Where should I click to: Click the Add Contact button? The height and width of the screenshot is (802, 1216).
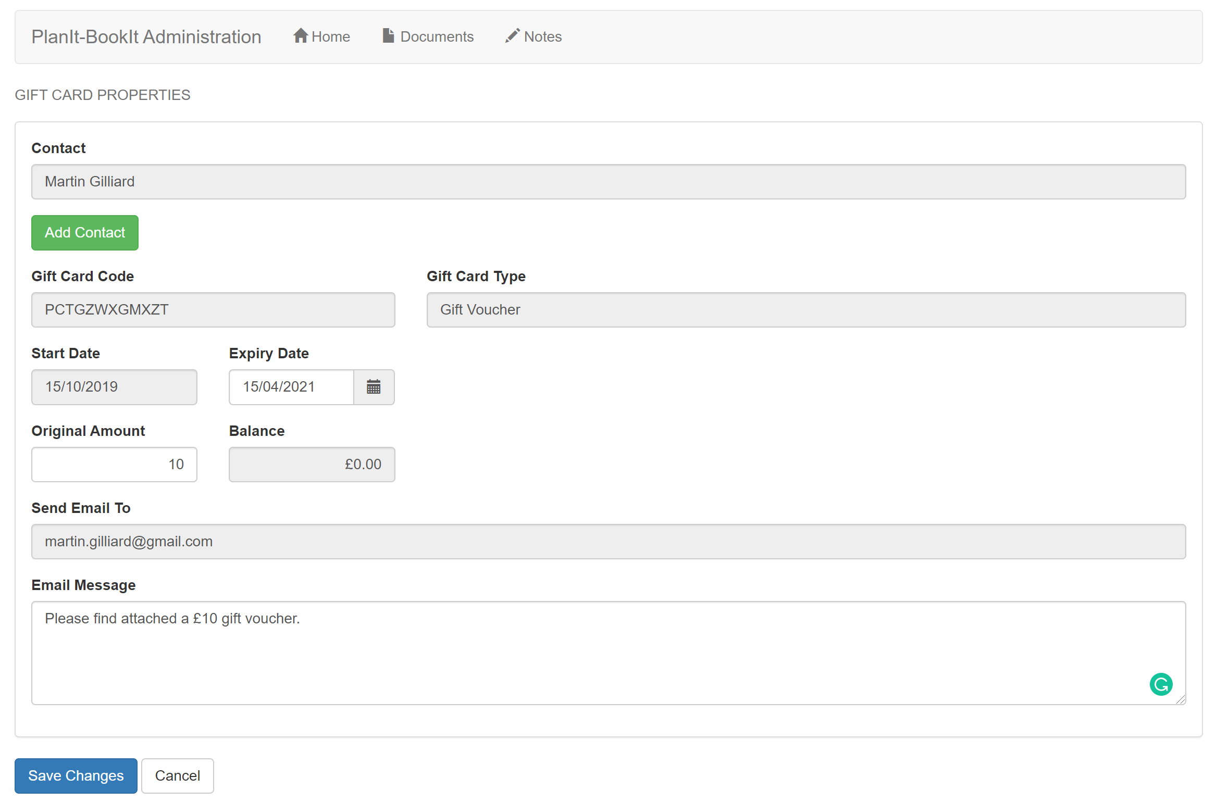click(x=85, y=232)
